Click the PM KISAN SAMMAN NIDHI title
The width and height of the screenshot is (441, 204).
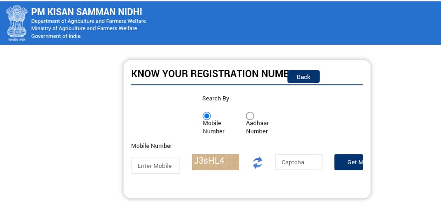[86, 12]
